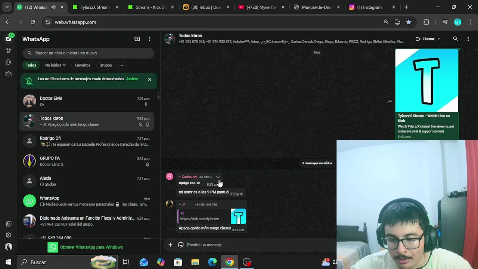The width and height of the screenshot is (478, 269).
Task: Filter chats by Favoritos
Action: [x=83, y=65]
